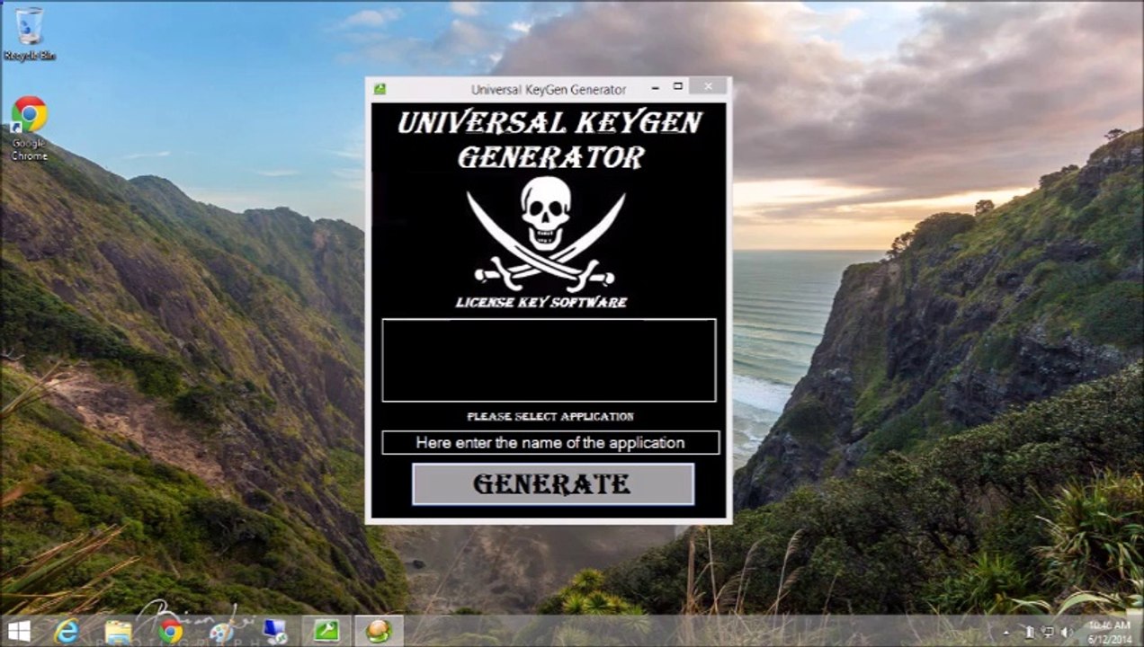
Task: Expand the hidden system tray icons arrow
Action: click(x=1006, y=633)
